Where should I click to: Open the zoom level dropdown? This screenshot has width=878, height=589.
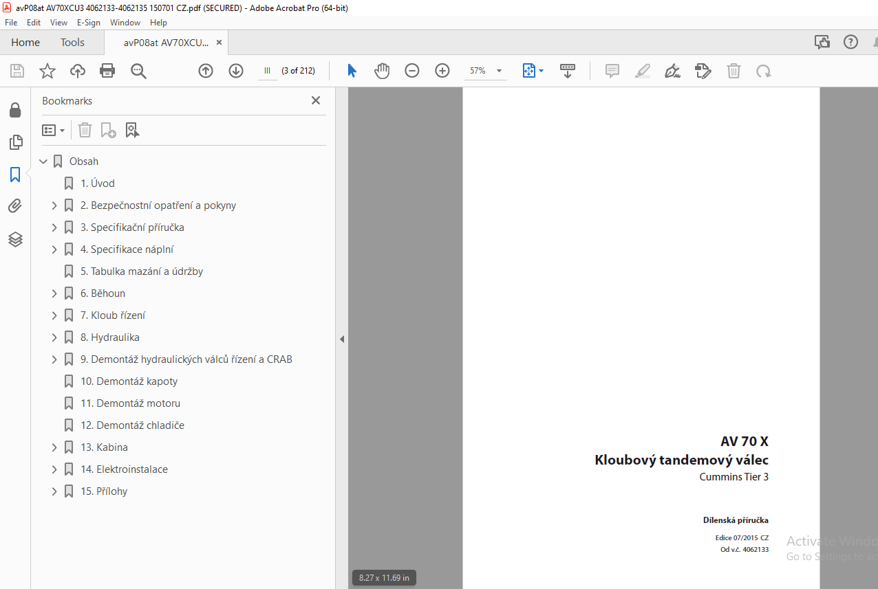coord(499,71)
